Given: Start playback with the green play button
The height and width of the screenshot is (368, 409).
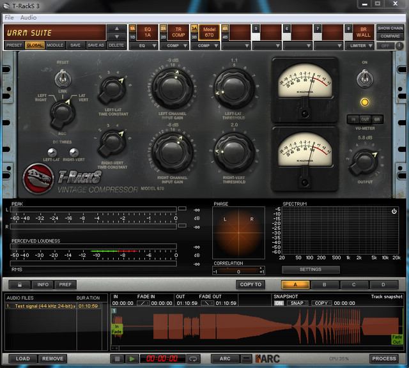Looking at the screenshot, I should coord(132,359).
